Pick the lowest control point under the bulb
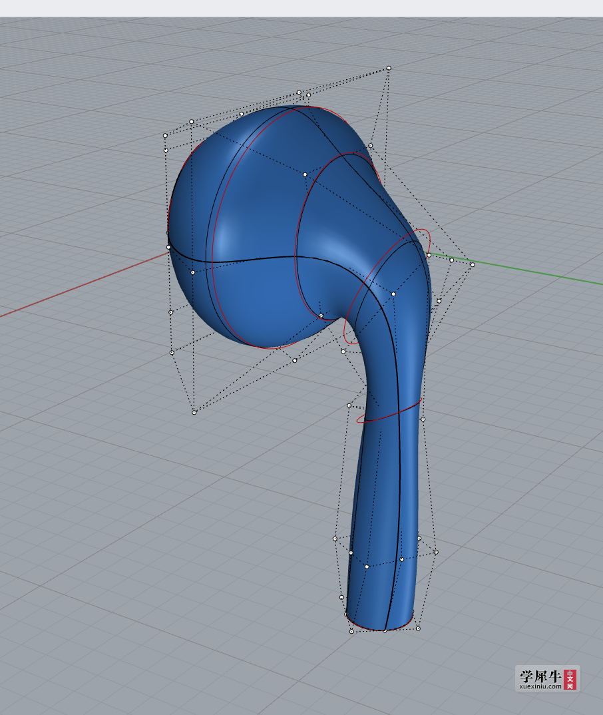 click(x=194, y=412)
